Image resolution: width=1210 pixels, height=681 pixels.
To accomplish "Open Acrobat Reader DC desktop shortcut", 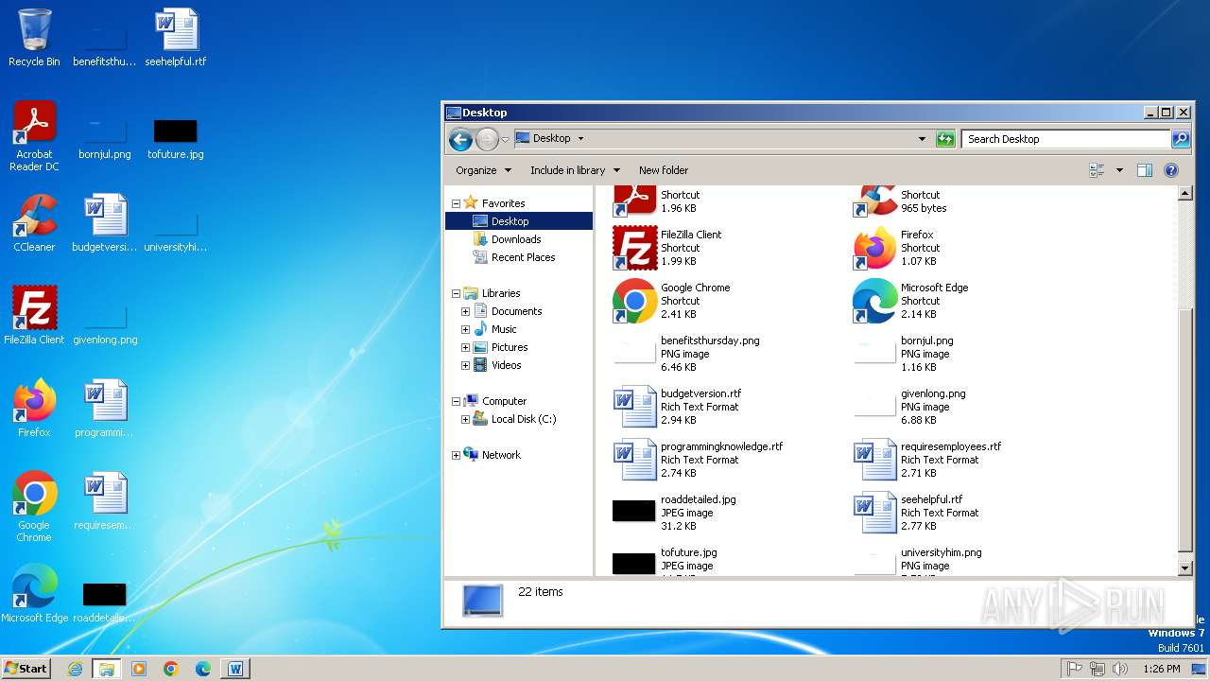I will (34, 136).
